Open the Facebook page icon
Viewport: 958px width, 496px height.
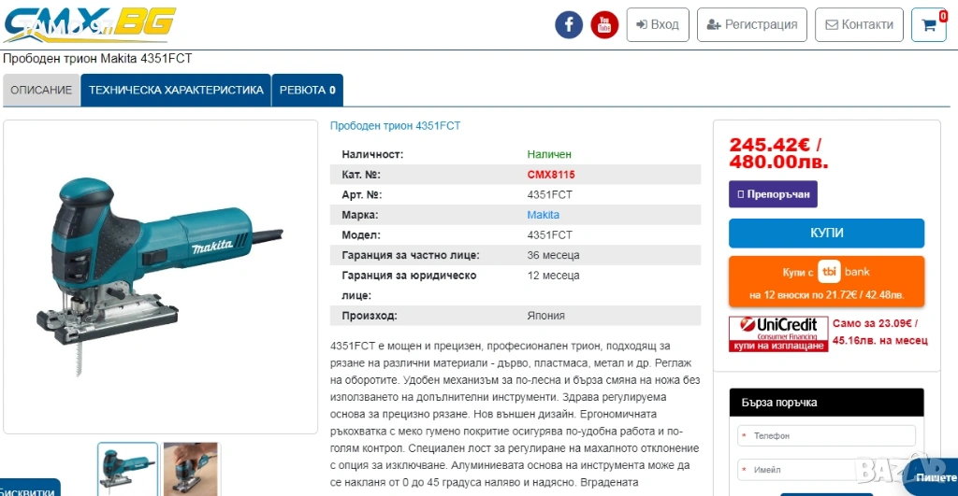click(x=568, y=25)
